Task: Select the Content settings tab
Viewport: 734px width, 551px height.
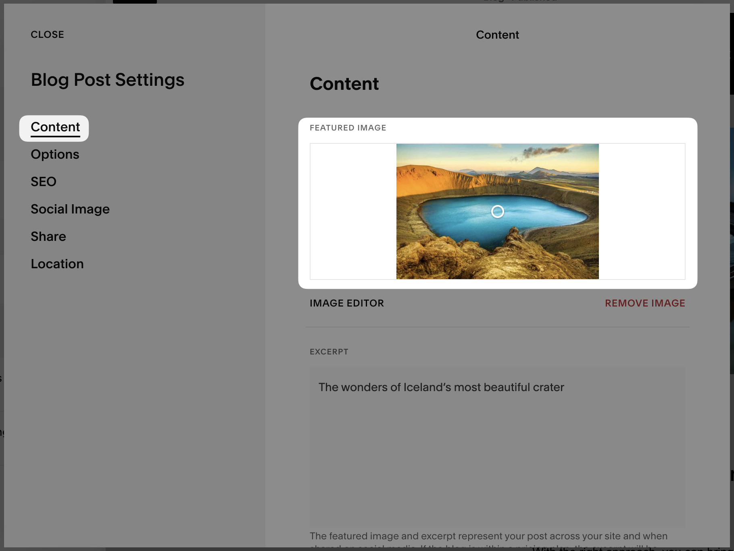Action: pos(55,127)
